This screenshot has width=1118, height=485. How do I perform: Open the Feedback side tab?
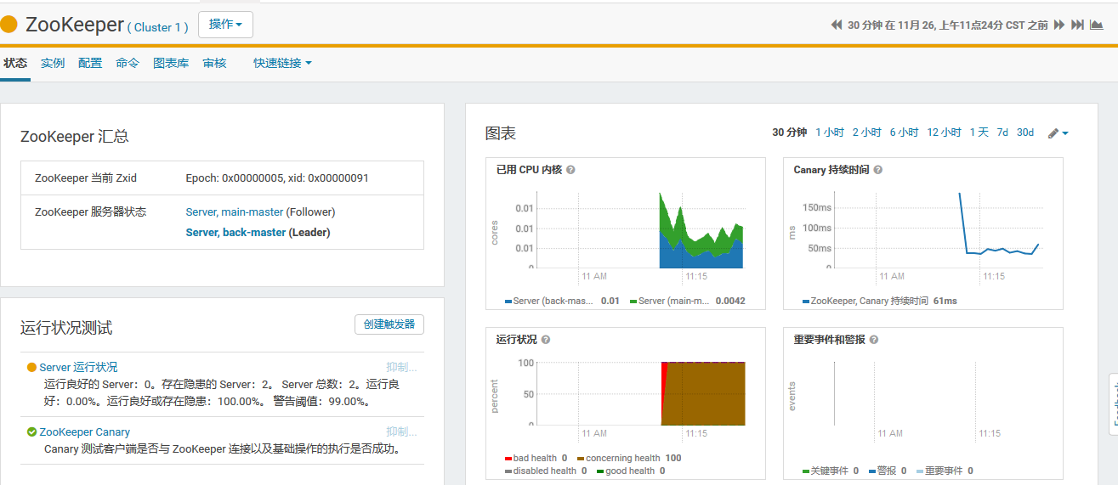tap(1114, 403)
